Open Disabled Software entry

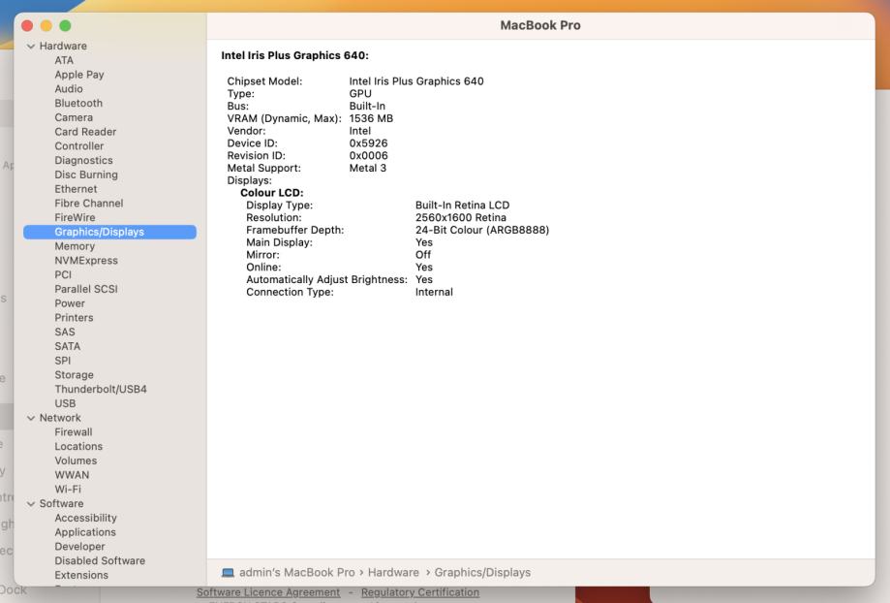[x=100, y=560]
